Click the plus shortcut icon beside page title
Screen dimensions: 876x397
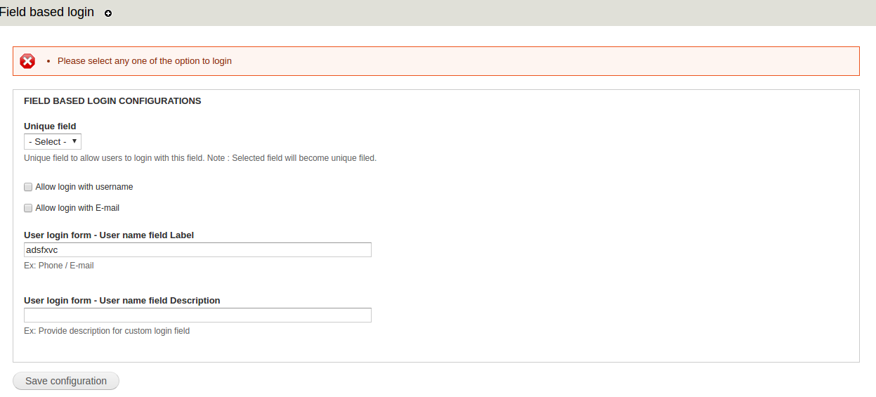(x=108, y=14)
